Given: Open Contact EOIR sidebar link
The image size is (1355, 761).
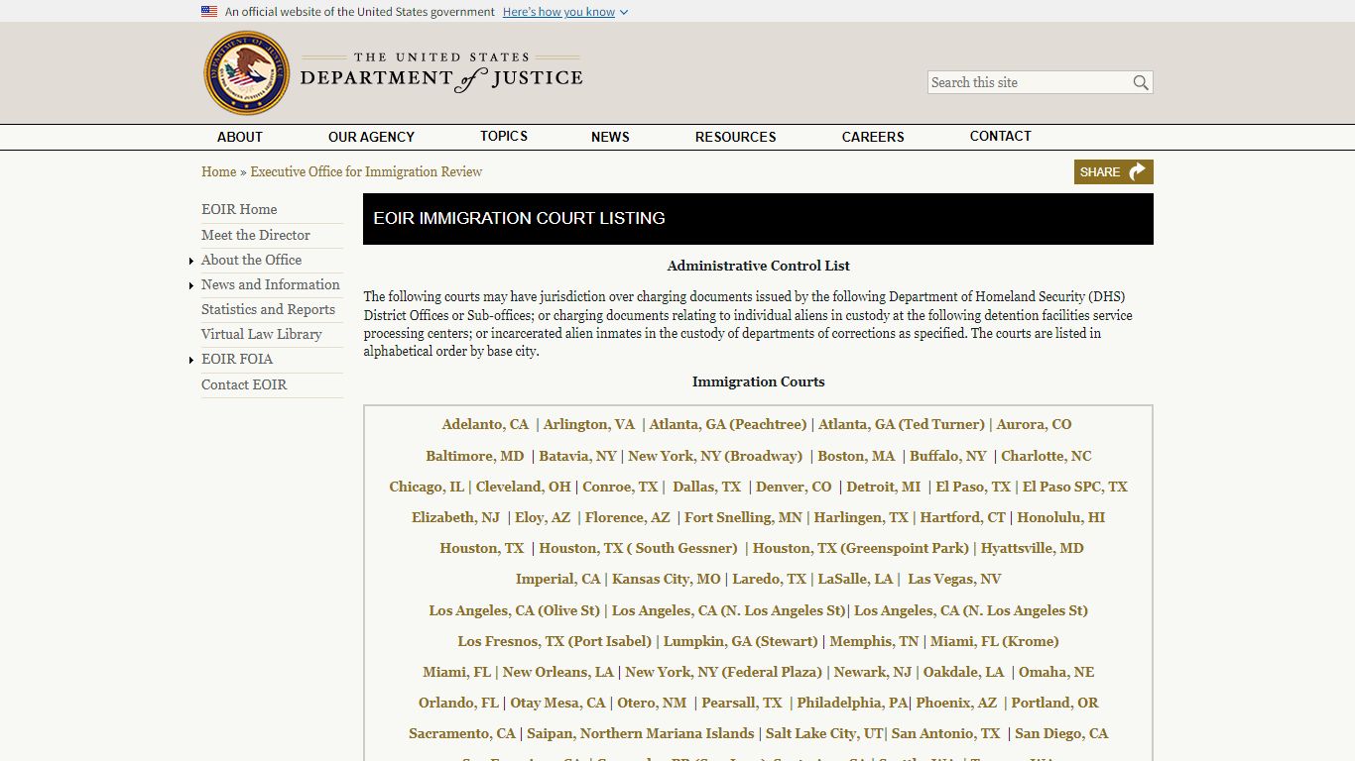Looking at the screenshot, I should 244,384.
